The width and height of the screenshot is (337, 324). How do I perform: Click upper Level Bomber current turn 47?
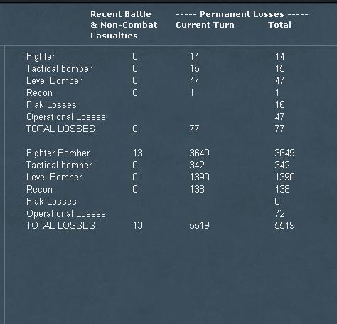tap(194, 81)
